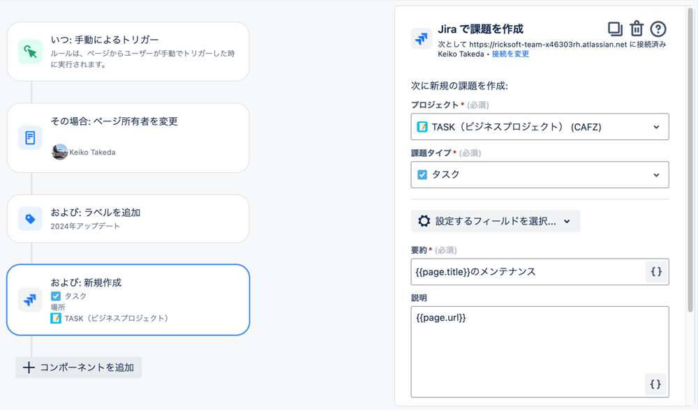Click the panel vertical scrollbar
The image size is (698, 410).
point(690,160)
